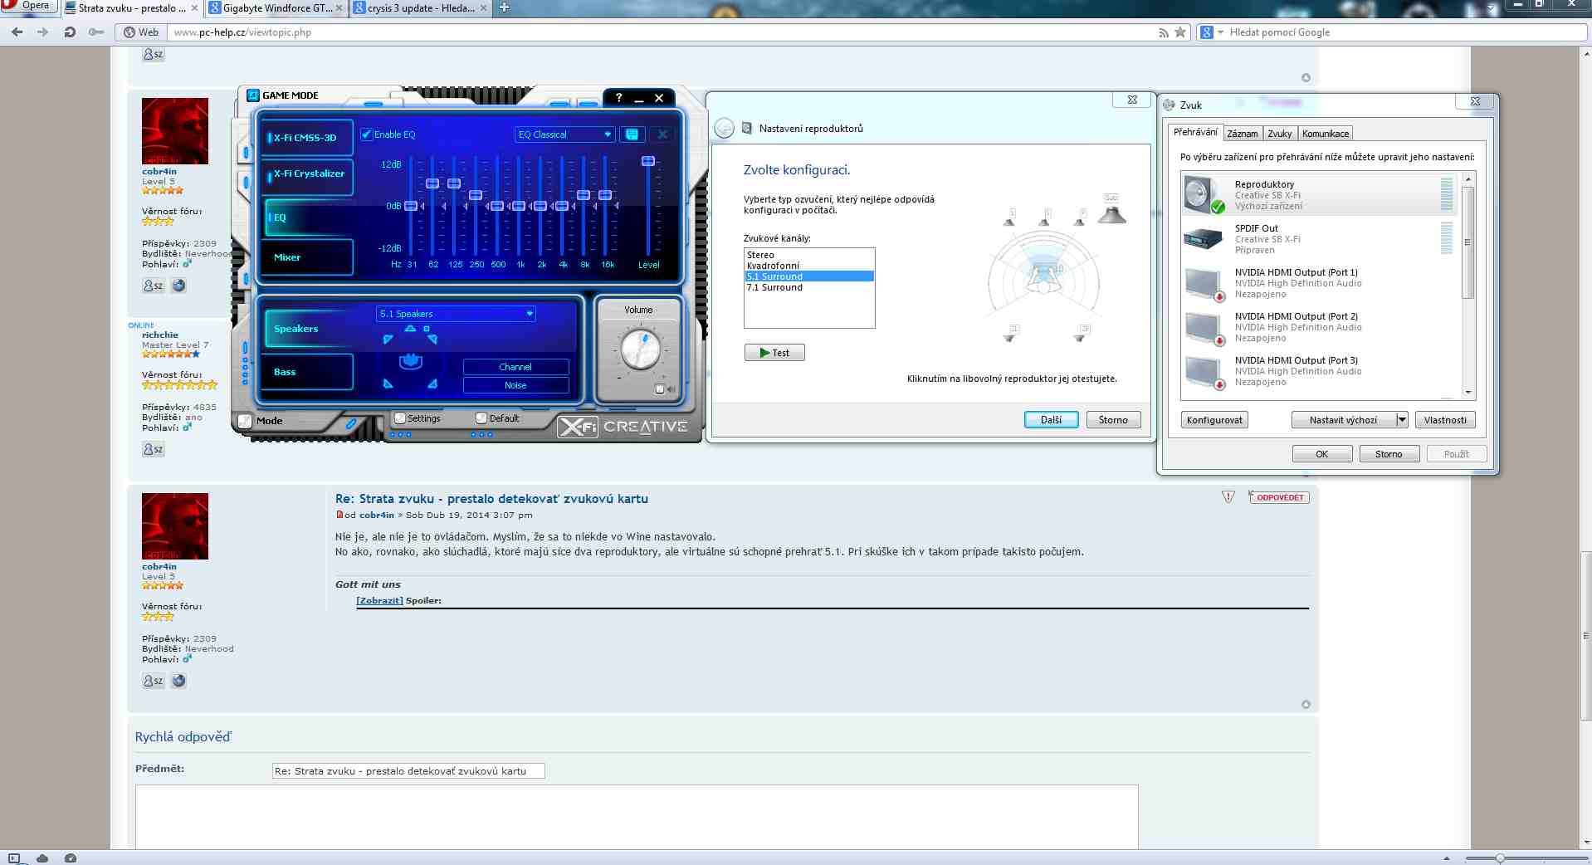The image size is (1592, 865).
Task: Open the 5.1 Speakers dropdown
Action: coord(456,314)
